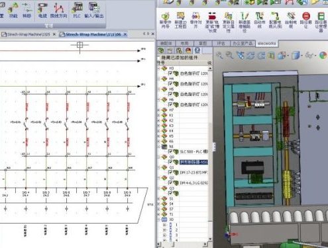
Task: Toggle the 隐藏已添加的组件 checkbox
Action: 159,58
